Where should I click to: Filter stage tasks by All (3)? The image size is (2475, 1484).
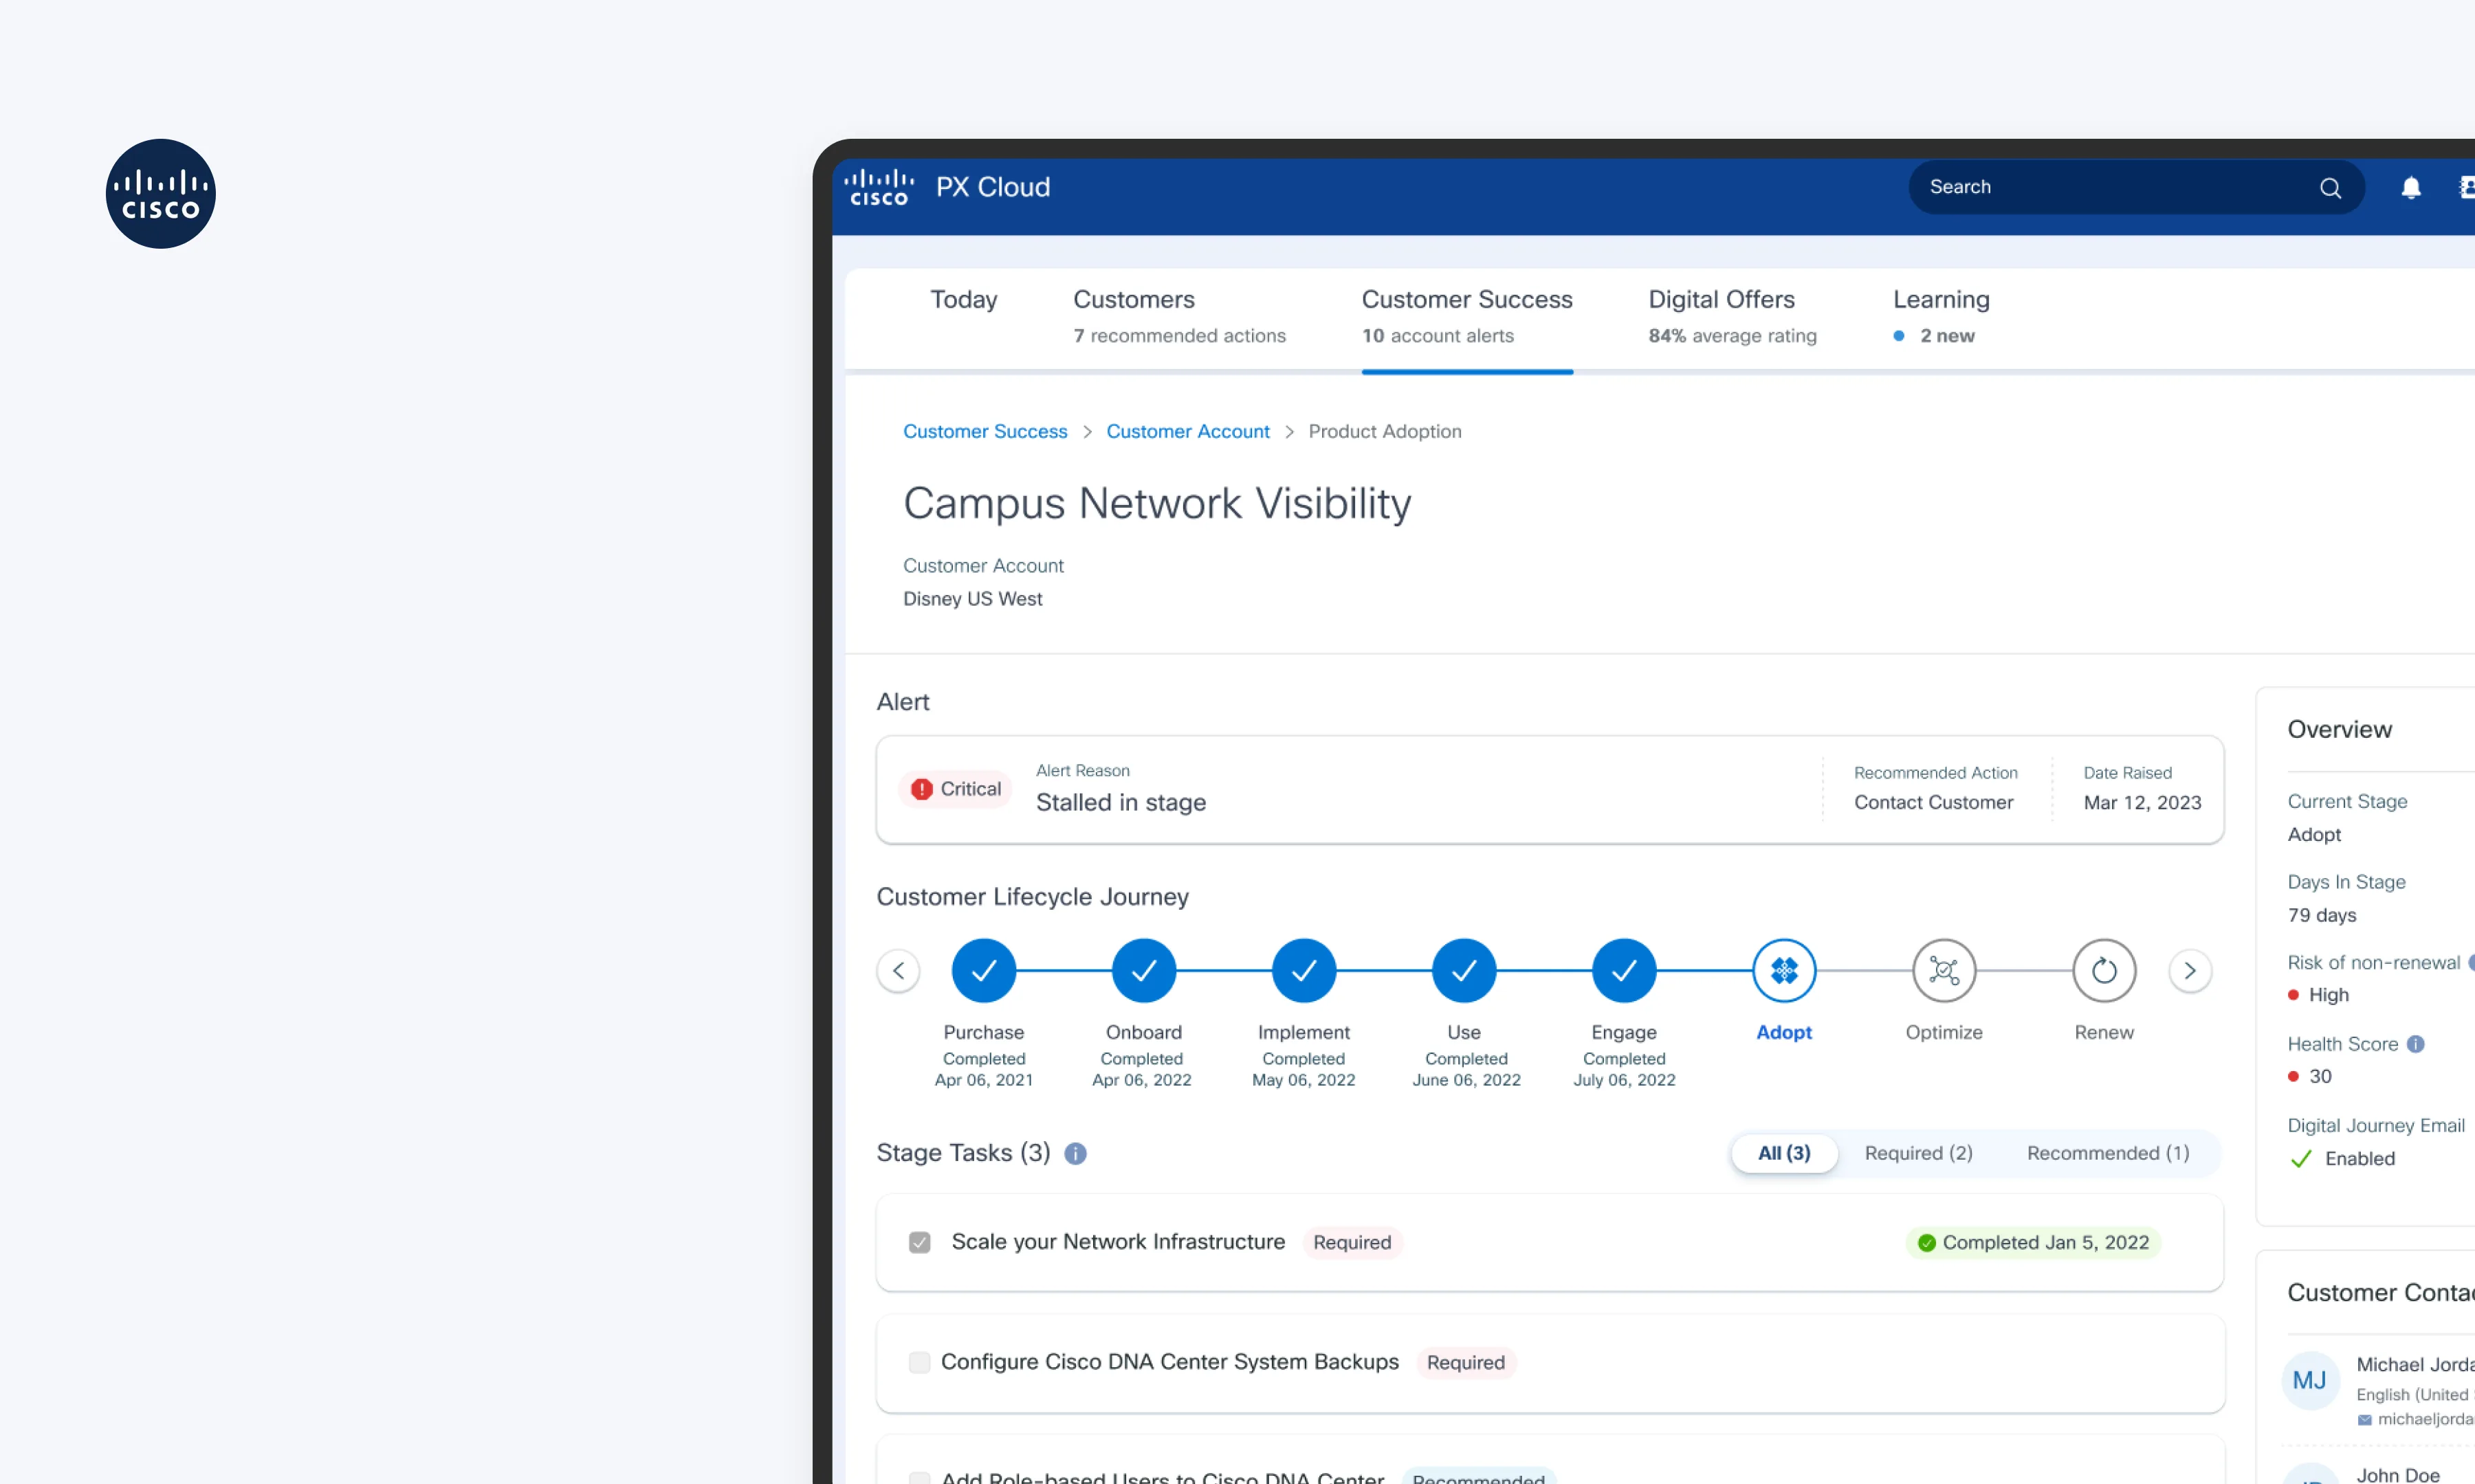click(x=1784, y=1153)
